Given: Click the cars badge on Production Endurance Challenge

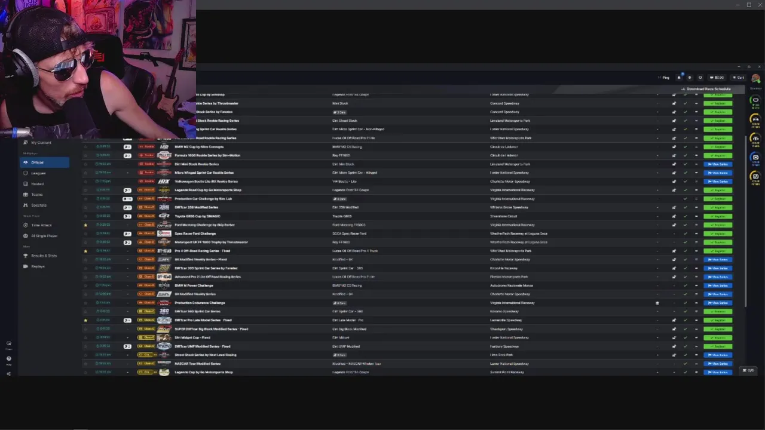Looking at the screenshot, I should 339,303.
